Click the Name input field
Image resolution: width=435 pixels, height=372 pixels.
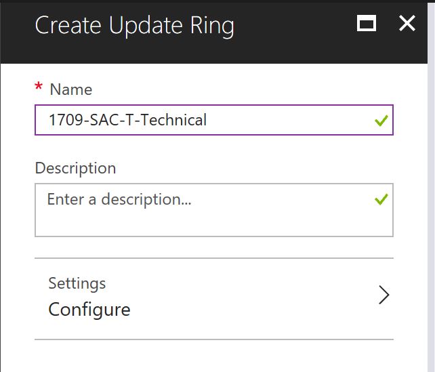click(271, 121)
